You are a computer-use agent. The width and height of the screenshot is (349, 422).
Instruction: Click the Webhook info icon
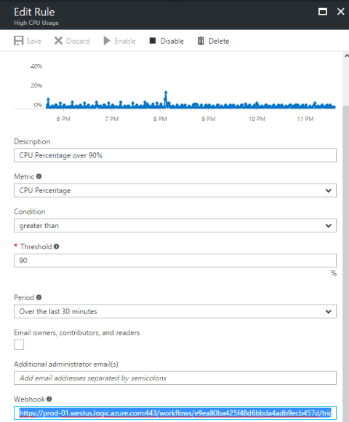(x=49, y=399)
